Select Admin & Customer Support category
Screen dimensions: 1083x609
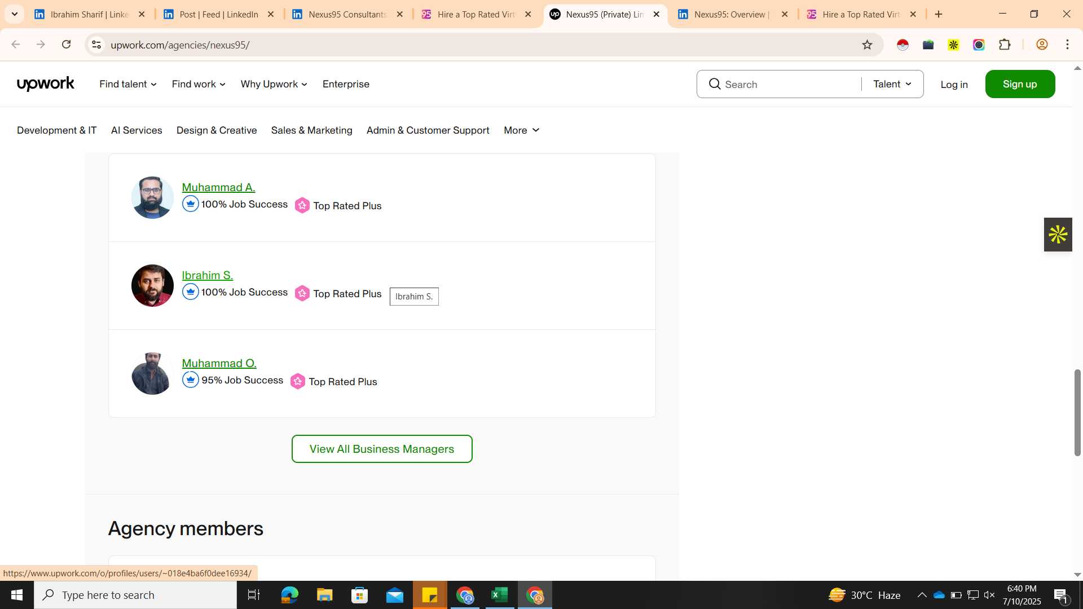click(x=428, y=130)
